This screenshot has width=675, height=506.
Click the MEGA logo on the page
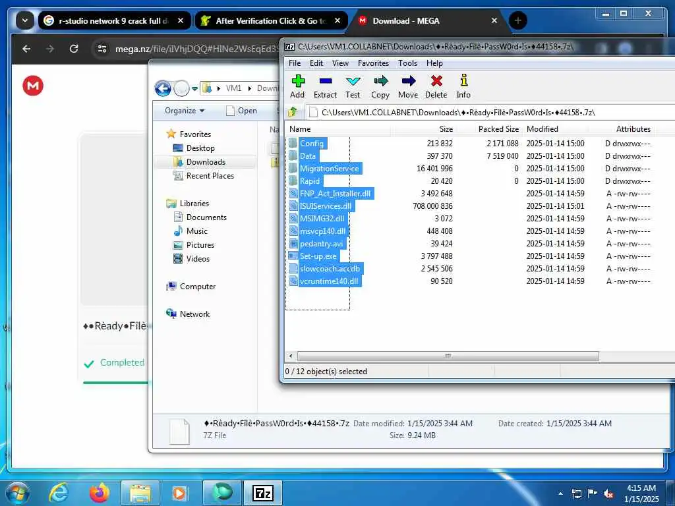coord(33,86)
